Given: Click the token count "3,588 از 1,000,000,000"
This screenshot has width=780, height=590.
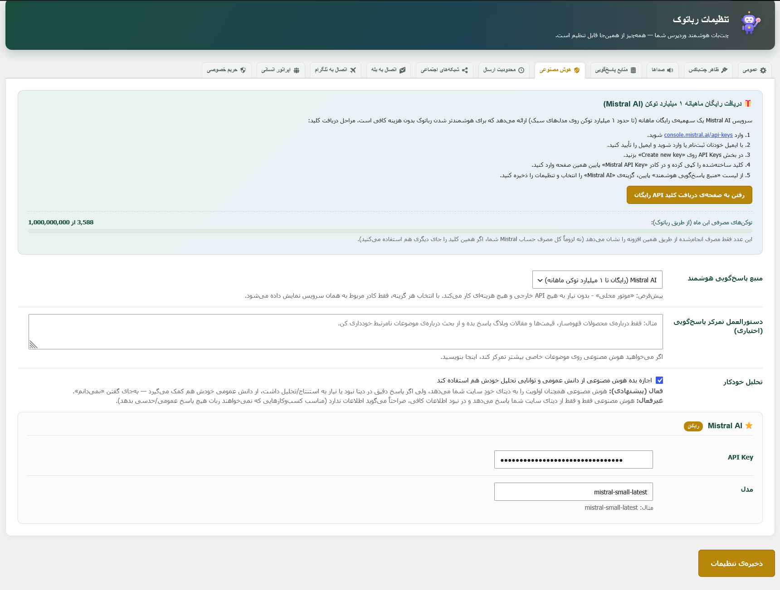Looking at the screenshot, I should [61, 222].
